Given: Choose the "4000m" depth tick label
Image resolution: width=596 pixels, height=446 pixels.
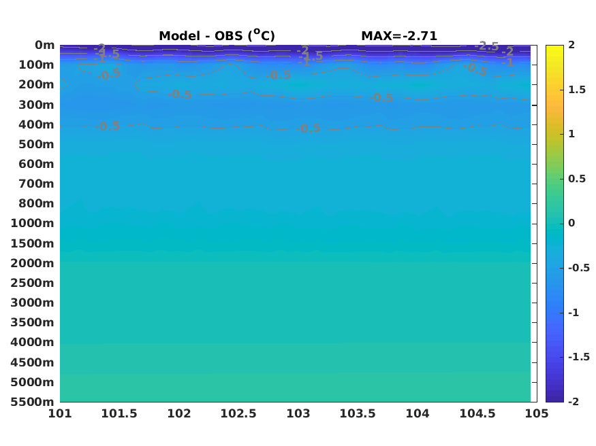Looking at the screenshot, I should (x=32, y=342).
